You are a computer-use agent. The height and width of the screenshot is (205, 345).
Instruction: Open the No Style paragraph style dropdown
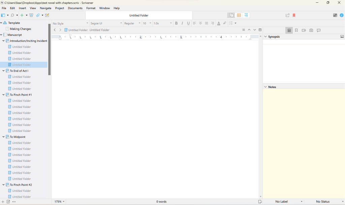point(70,23)
